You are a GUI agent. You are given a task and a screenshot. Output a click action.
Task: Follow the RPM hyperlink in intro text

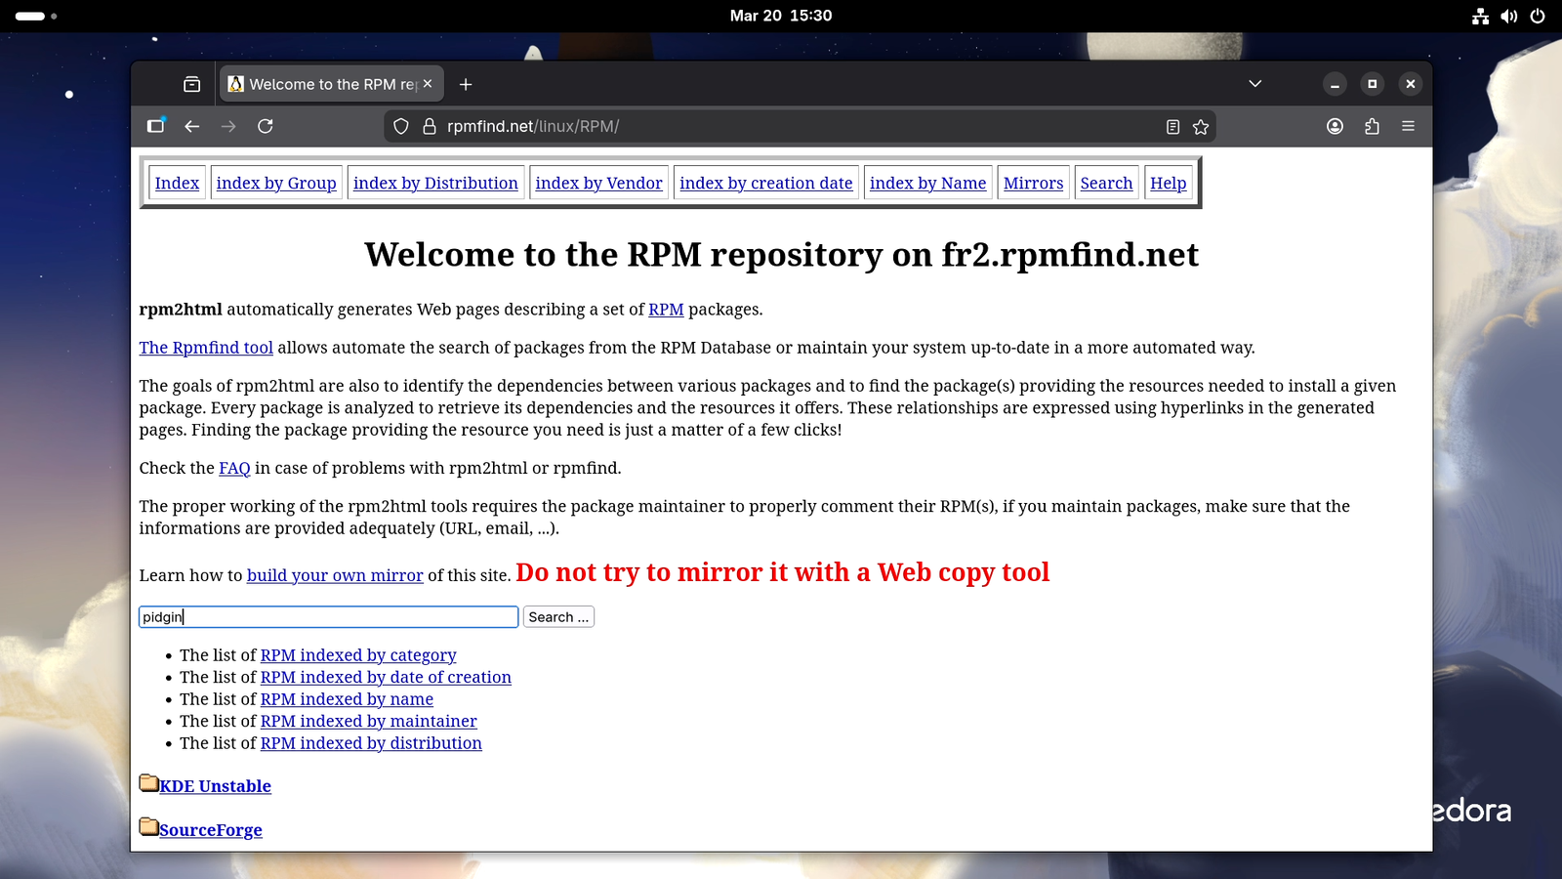666,310
